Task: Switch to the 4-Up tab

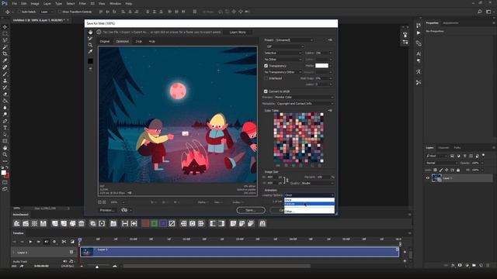Action: point(152,41)
